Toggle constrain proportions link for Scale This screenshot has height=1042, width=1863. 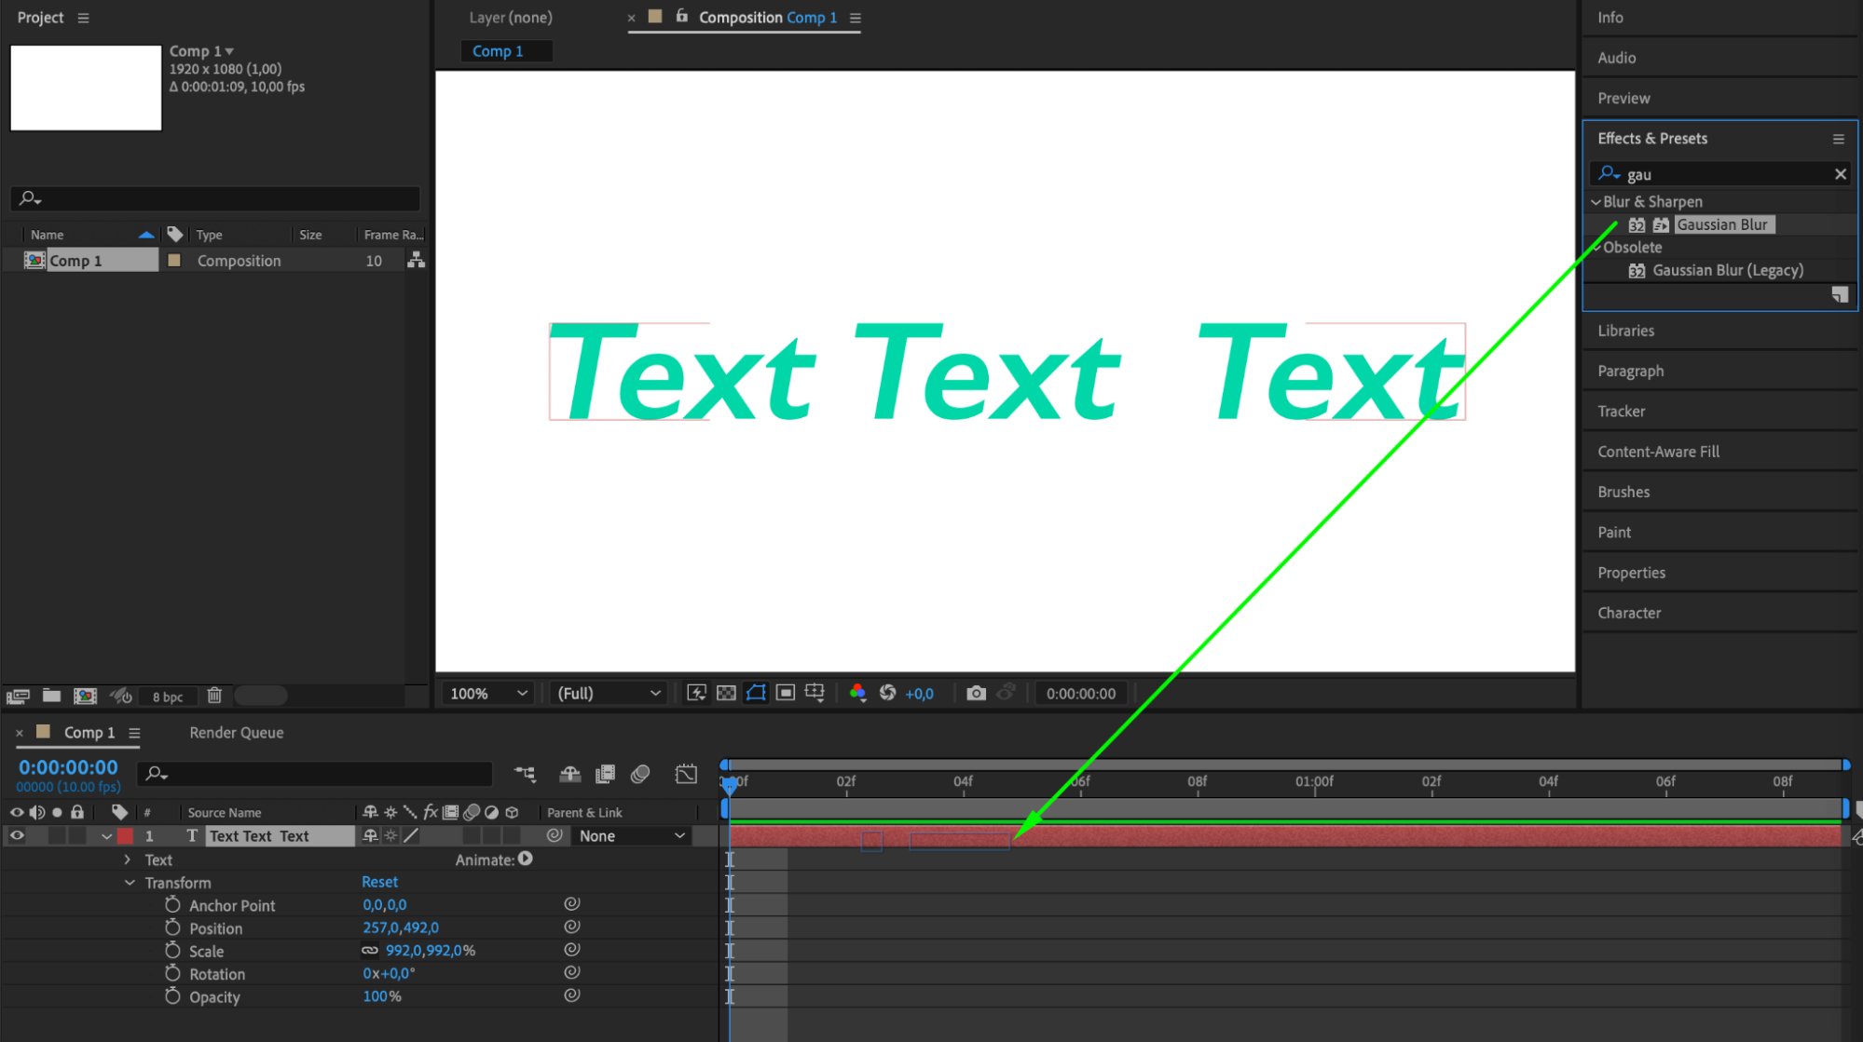370,950
